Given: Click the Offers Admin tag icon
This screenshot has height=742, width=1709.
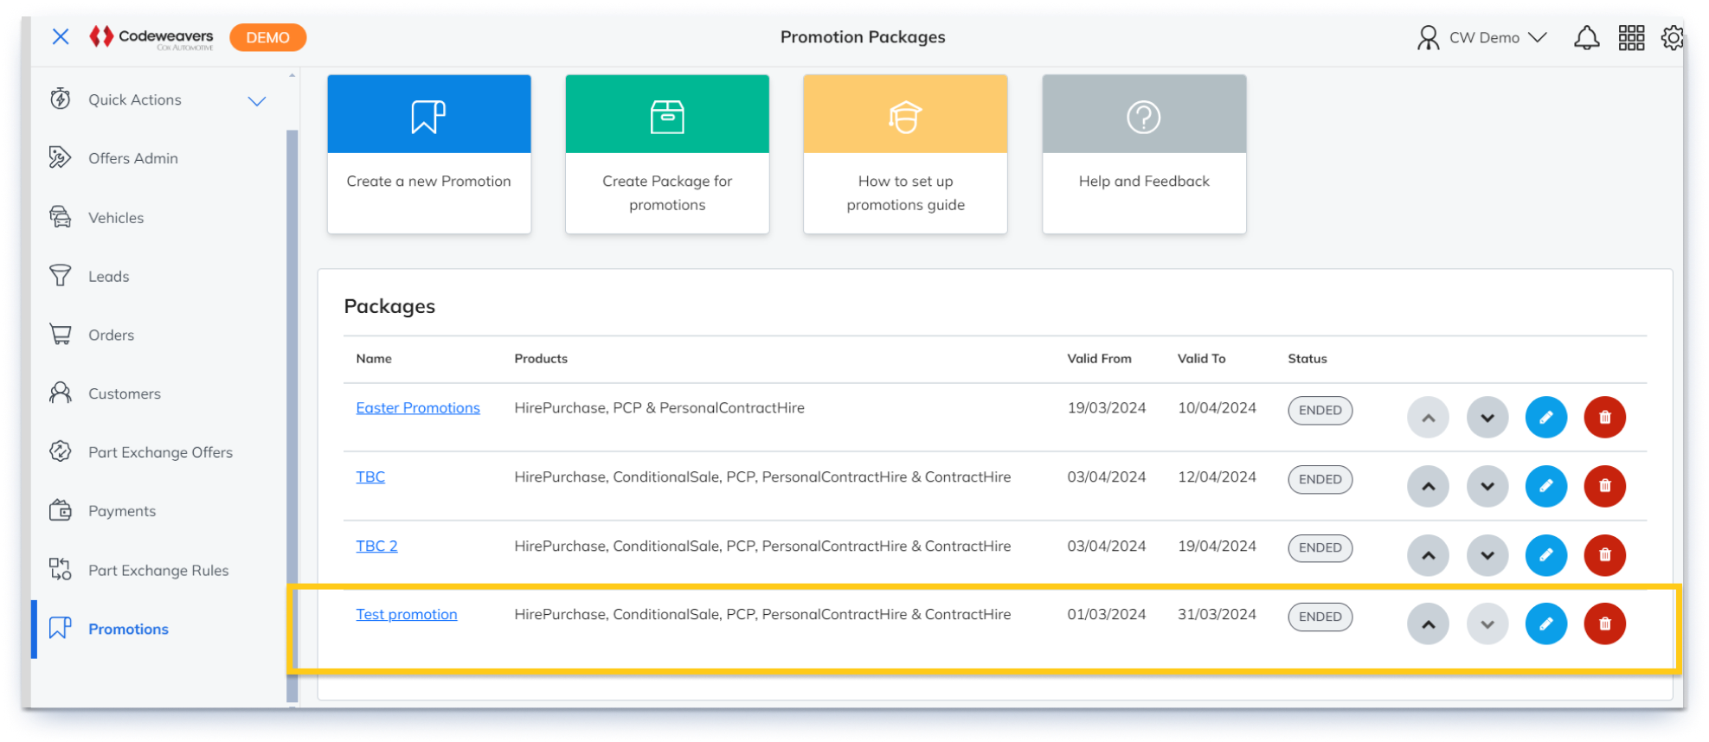Looking at the screenshot, I should [60, 157].
